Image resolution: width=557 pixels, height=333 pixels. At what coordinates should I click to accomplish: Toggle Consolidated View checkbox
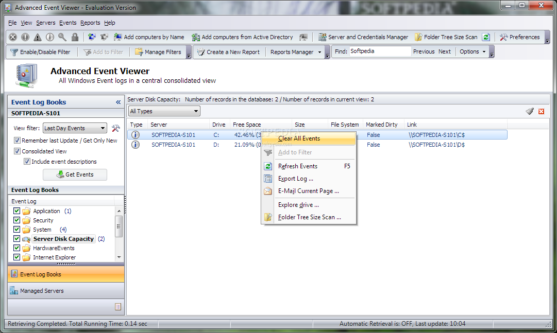point(17,151)
